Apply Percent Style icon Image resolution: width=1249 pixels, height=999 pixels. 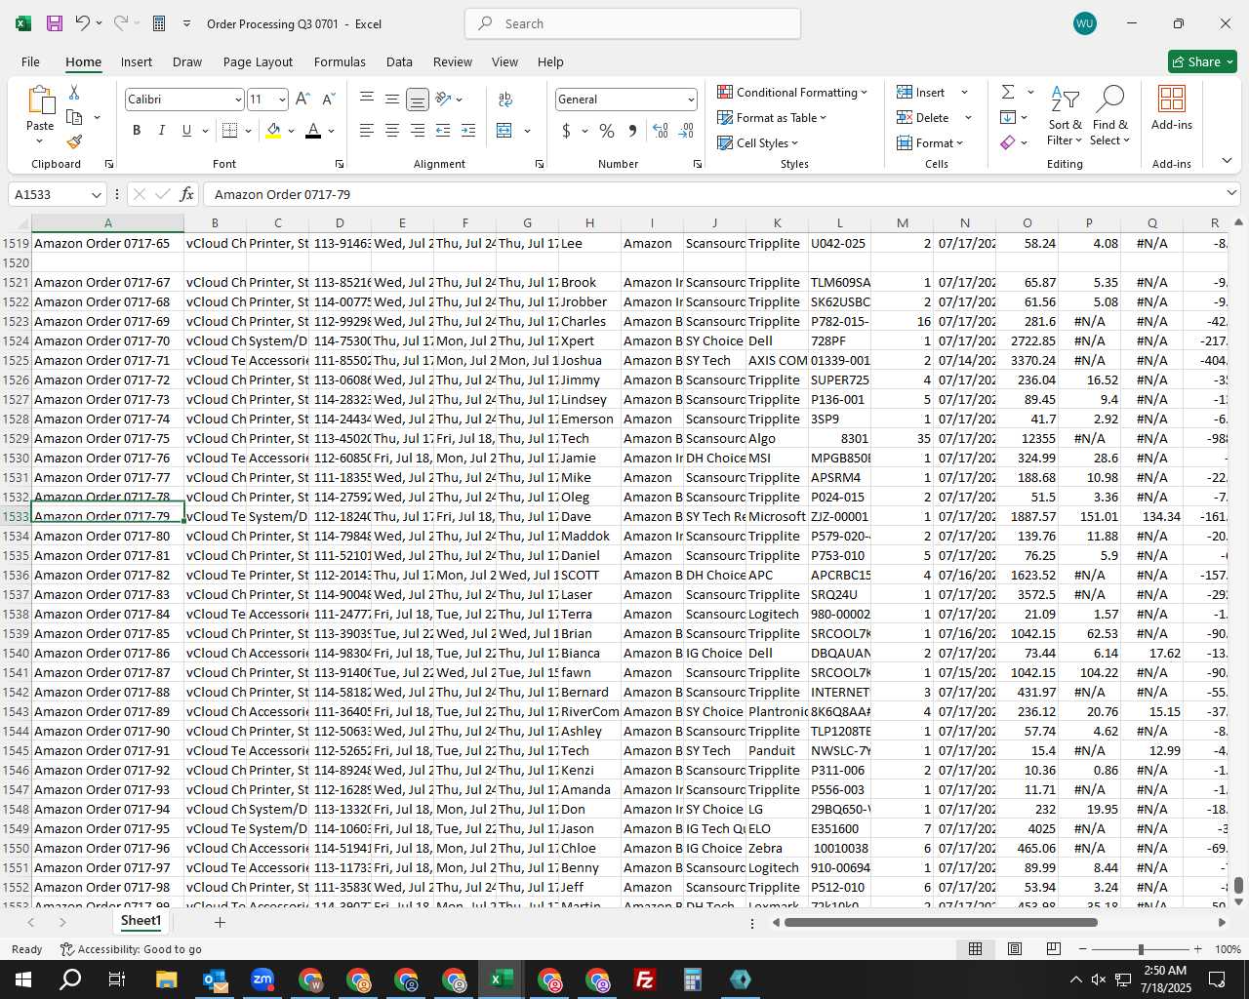click(607, 131)
